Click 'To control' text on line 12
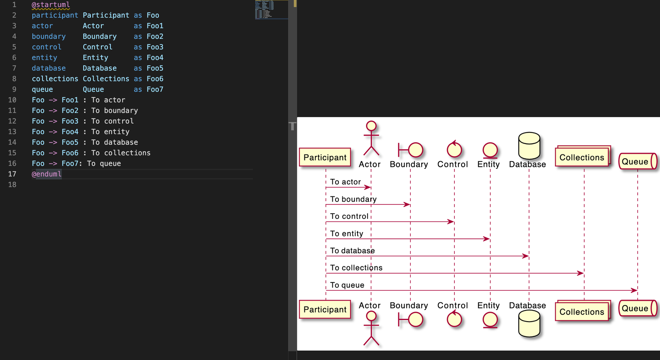Screen dimensions: 660x360 112,121
